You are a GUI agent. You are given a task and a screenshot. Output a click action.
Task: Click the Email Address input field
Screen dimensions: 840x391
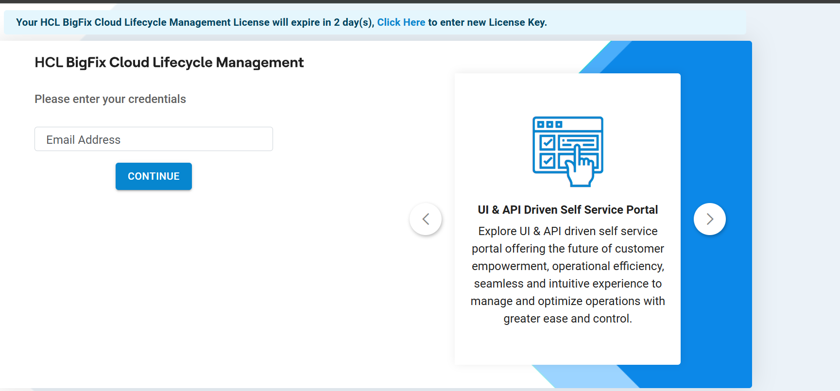coord(154,139)
